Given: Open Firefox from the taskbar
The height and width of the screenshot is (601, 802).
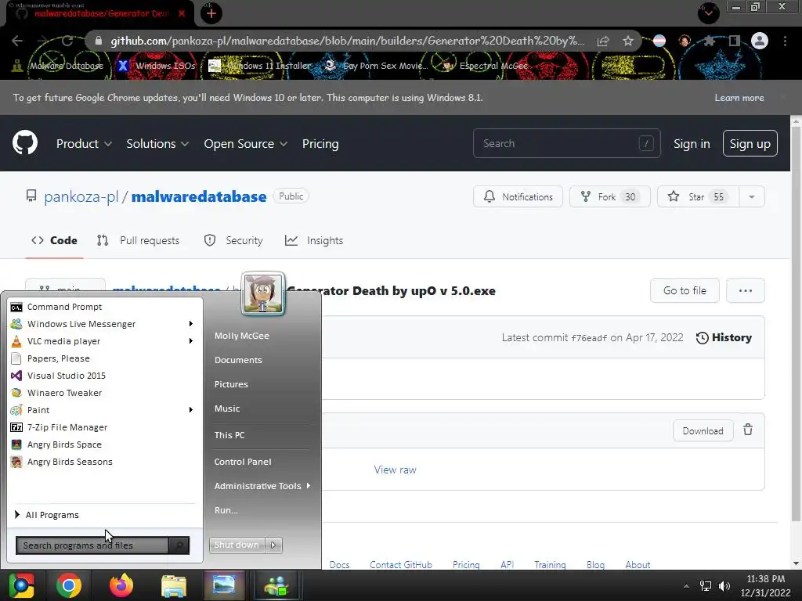Looking at the screenshot, I should (121, 585).
